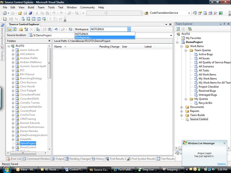Click the Latest column header

(148, 46)
